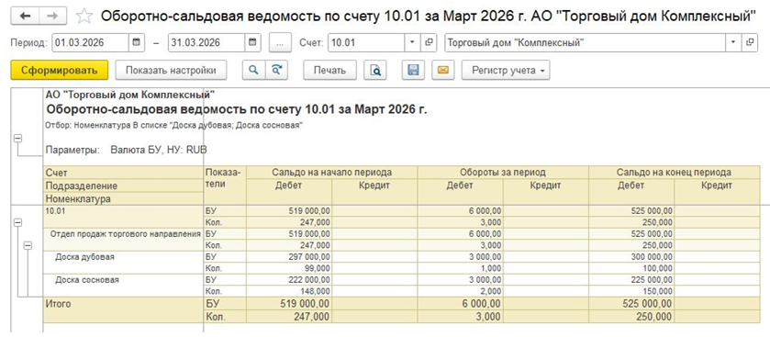Click closing quantity 100,000 cell

point(631,269)
